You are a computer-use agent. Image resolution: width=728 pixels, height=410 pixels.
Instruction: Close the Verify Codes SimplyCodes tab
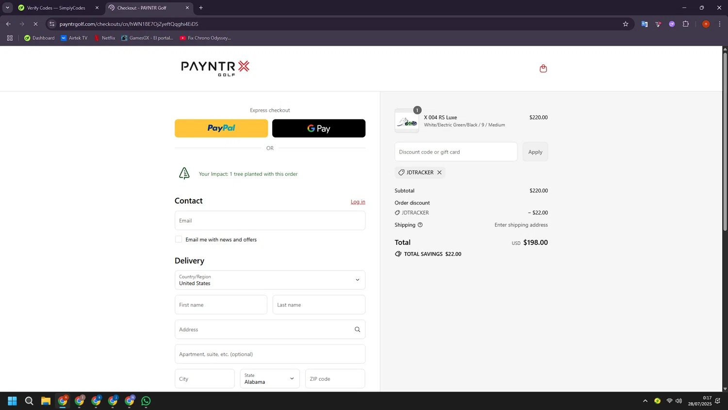point(97,8)
